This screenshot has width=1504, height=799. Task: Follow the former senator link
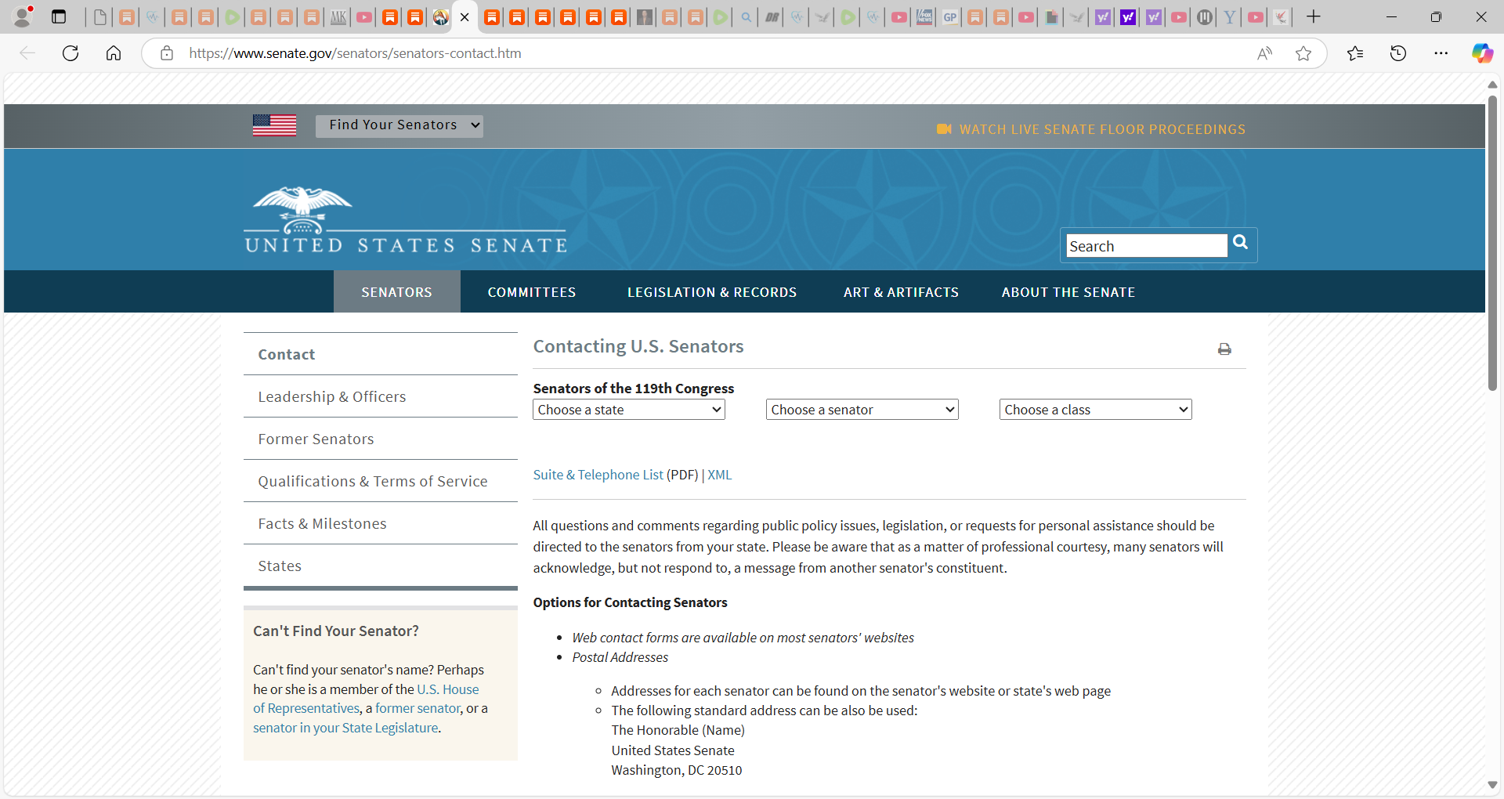click(x=418, y=708)
